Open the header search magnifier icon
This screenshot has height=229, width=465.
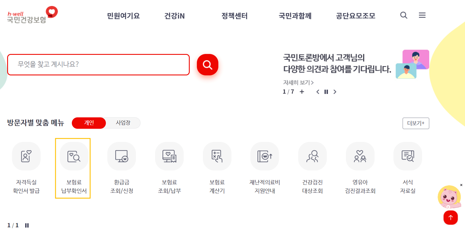[x=404, y=15]
